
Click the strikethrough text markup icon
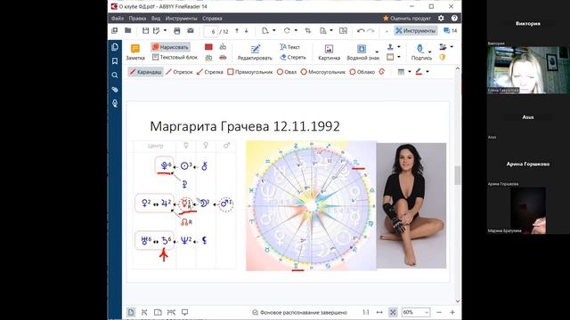pyautogui.click(x=223, y=57)
